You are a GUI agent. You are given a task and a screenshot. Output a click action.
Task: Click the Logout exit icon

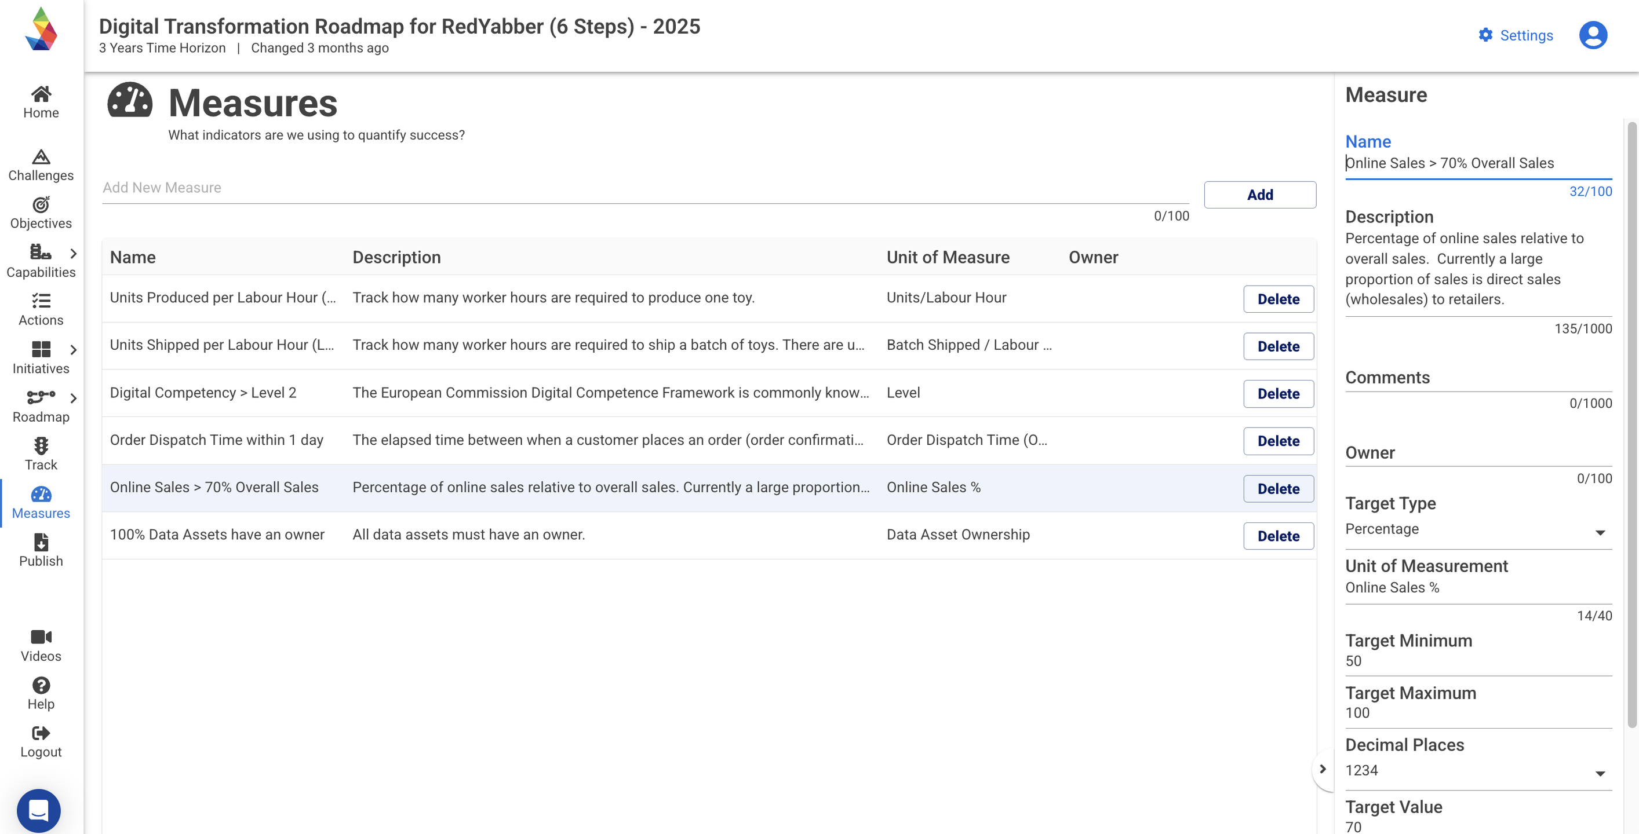pos(41,733)
